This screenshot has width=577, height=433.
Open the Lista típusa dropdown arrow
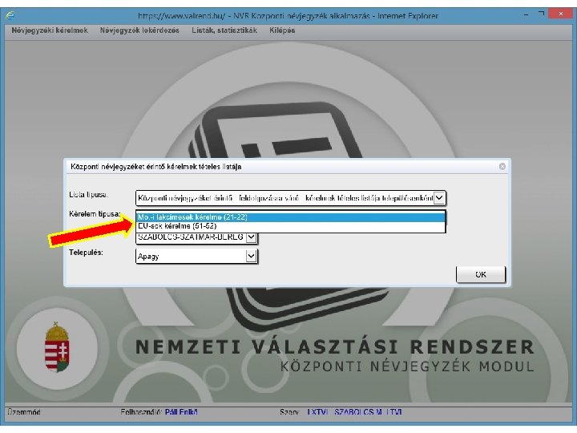point(439,198)
